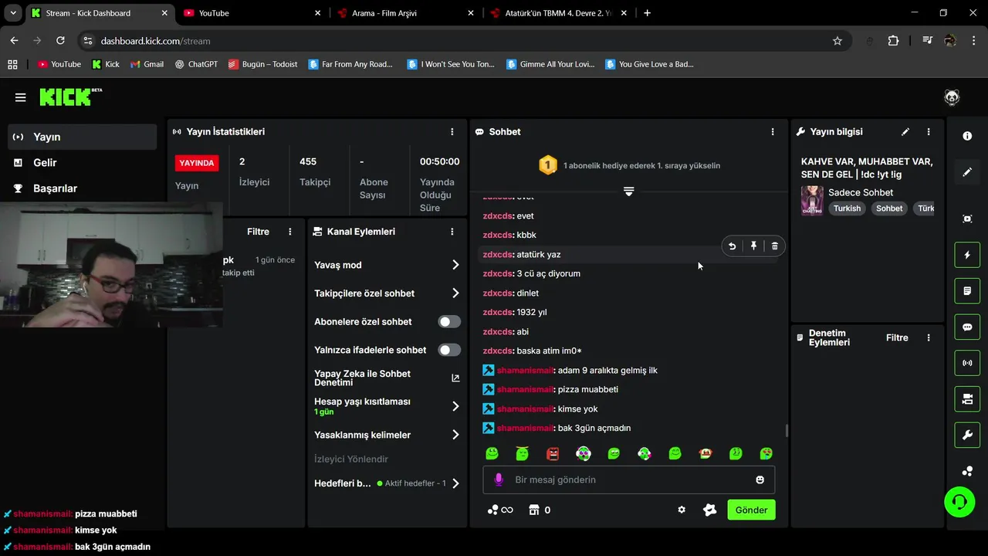Open ChatGPT bookmark

tap(196, 64)
